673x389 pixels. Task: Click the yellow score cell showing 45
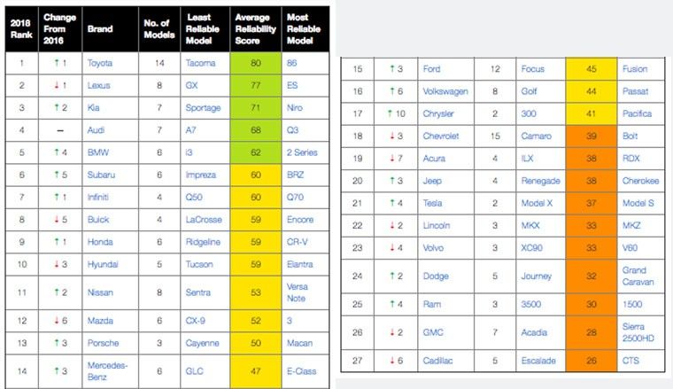coord(592,69)
